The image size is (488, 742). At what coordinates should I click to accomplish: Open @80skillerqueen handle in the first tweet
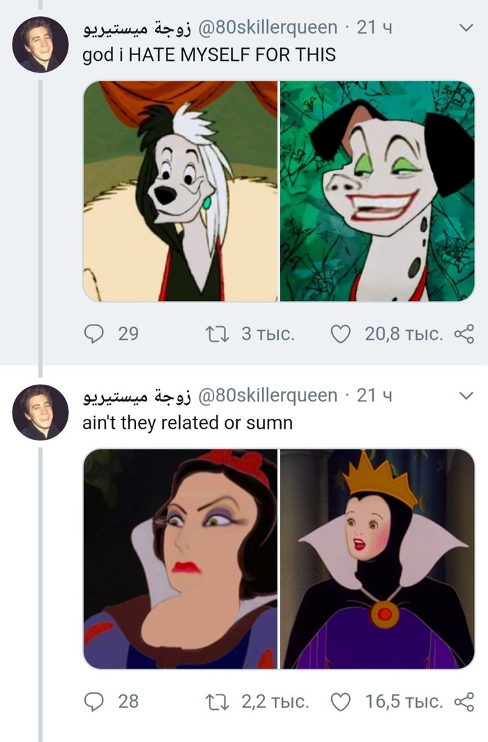268,29
